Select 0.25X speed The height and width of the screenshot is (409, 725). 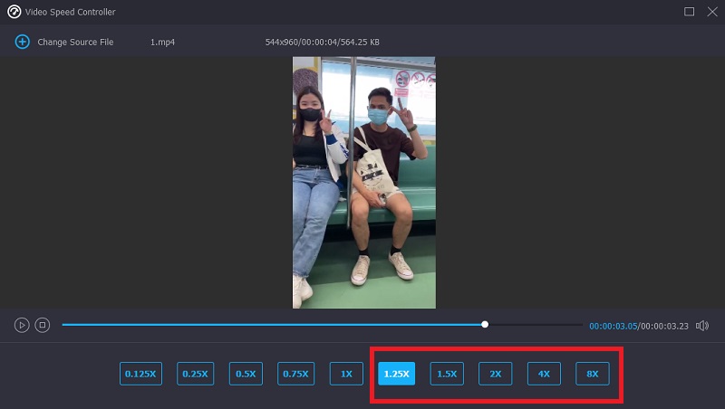[195, 374]
